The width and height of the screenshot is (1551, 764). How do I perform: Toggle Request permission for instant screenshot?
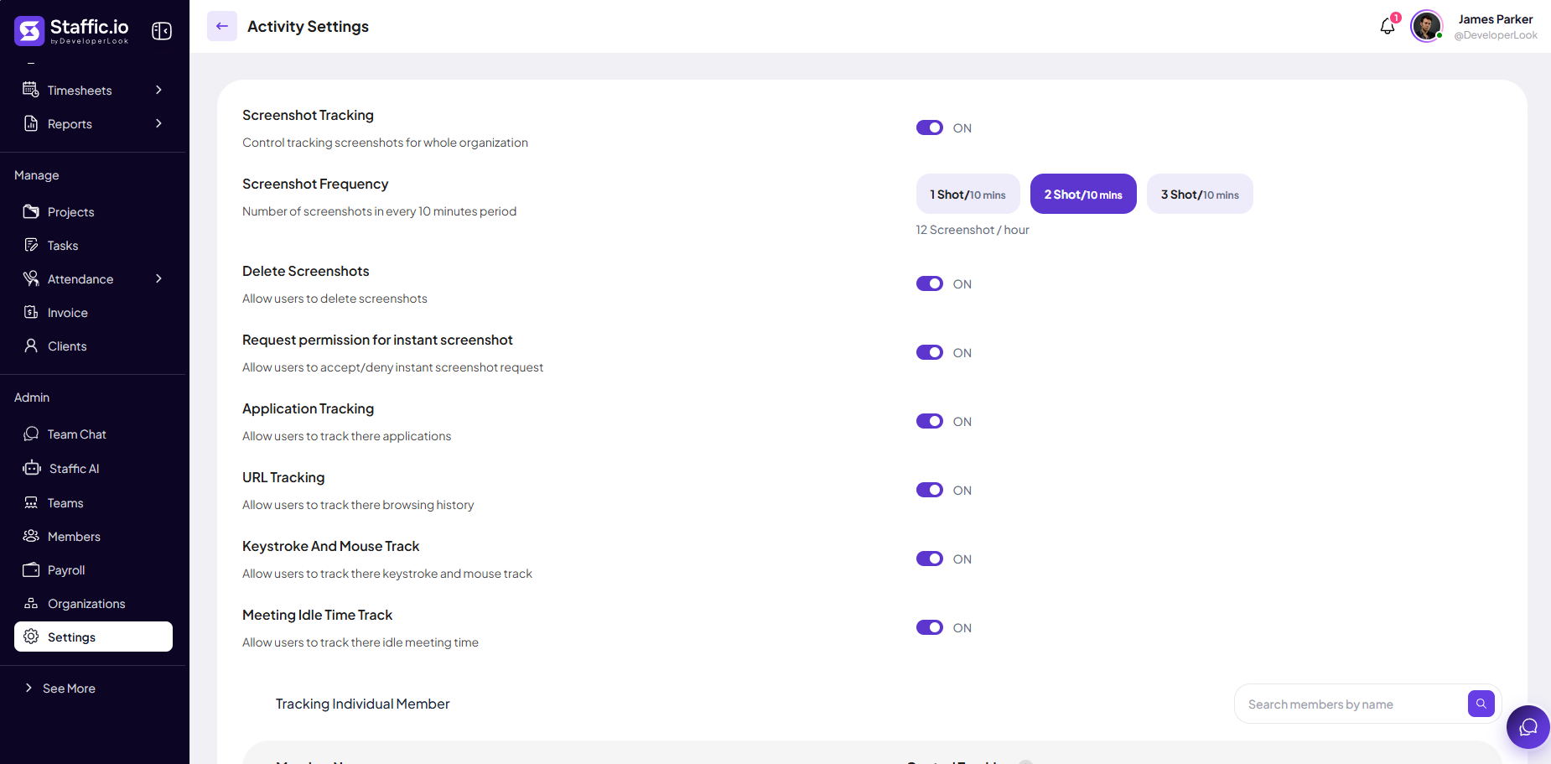coord(930,352)
